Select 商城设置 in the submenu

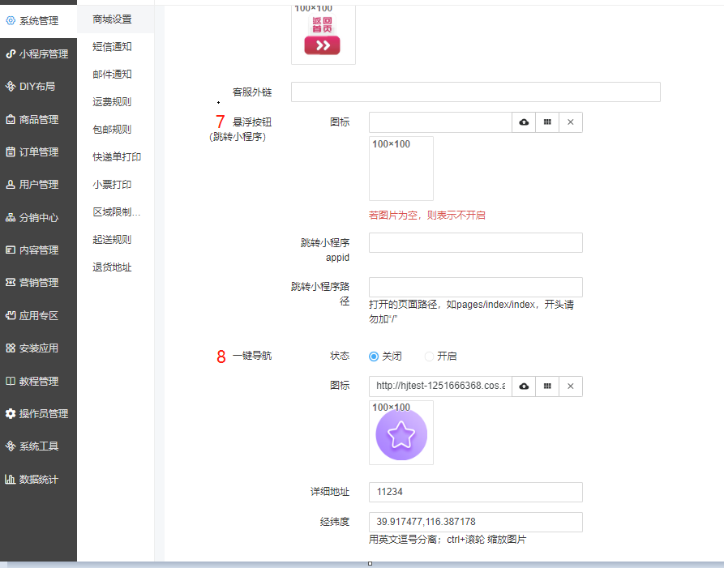tap(112, 19)
